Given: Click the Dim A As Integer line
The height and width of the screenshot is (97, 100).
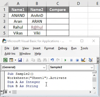Looking at the screenshot, I should 24,82.
